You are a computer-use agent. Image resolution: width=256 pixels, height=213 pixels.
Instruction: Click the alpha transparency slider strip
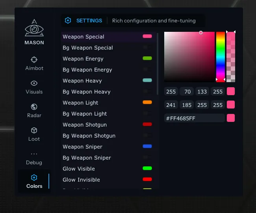click(231, 57)
